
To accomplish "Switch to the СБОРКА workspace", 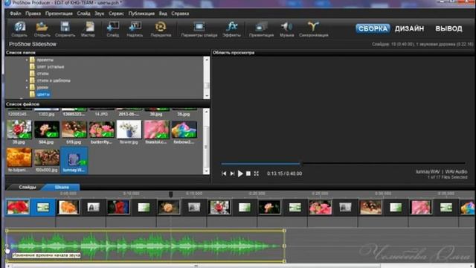I will pyautogui.click(x=373, y=28).
